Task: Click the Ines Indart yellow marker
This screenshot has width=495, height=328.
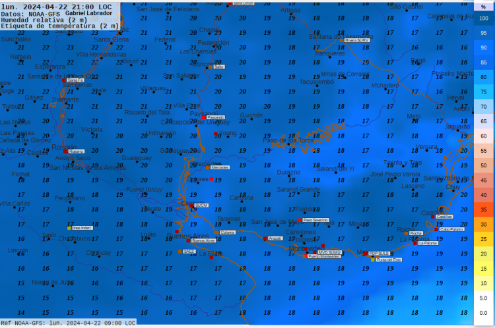Action: pos(69,228)
